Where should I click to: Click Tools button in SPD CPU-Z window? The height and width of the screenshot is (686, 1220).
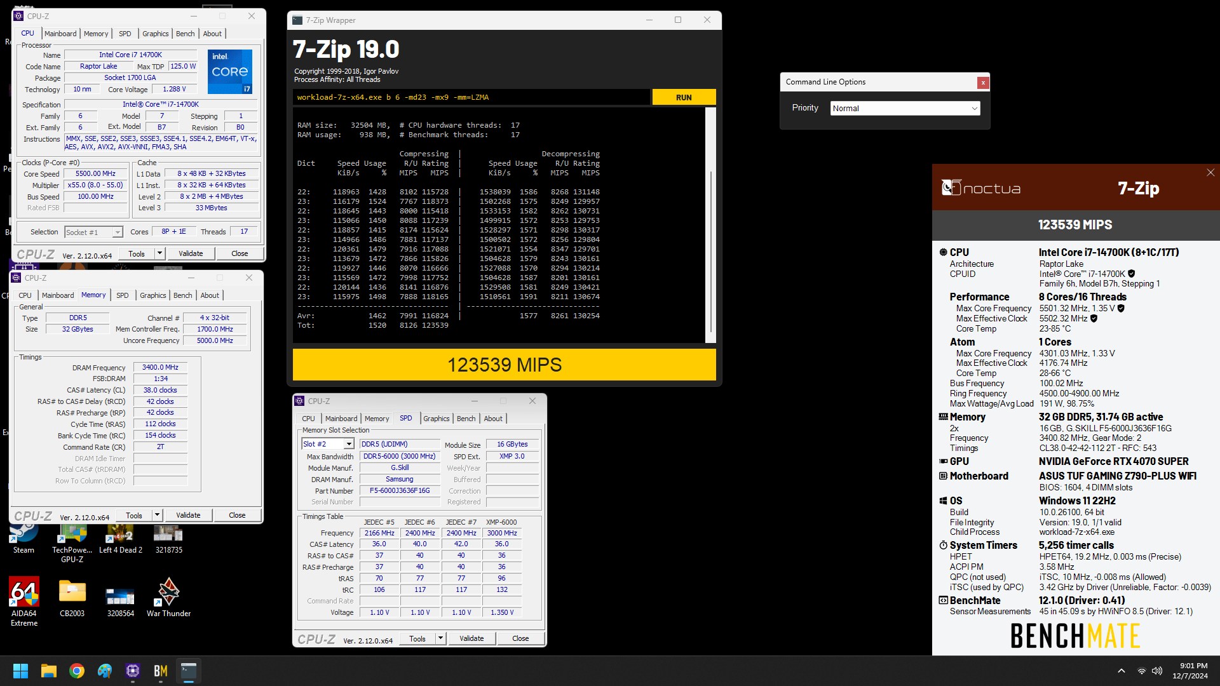point(417,638)
